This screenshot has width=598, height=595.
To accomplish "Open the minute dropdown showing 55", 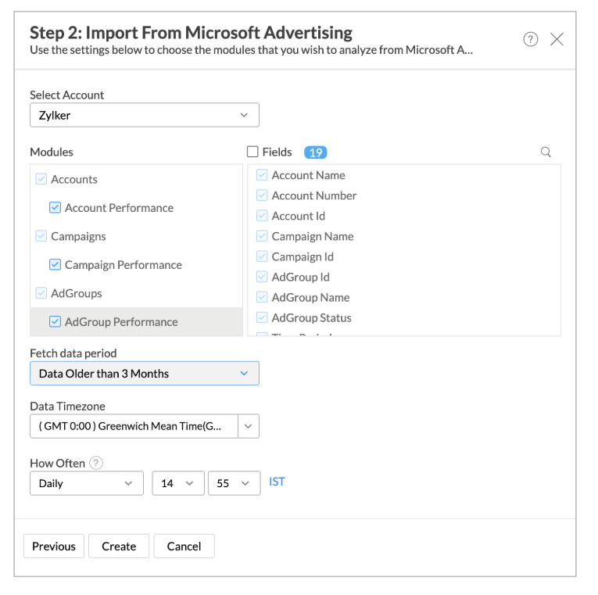I will point(235,483).
